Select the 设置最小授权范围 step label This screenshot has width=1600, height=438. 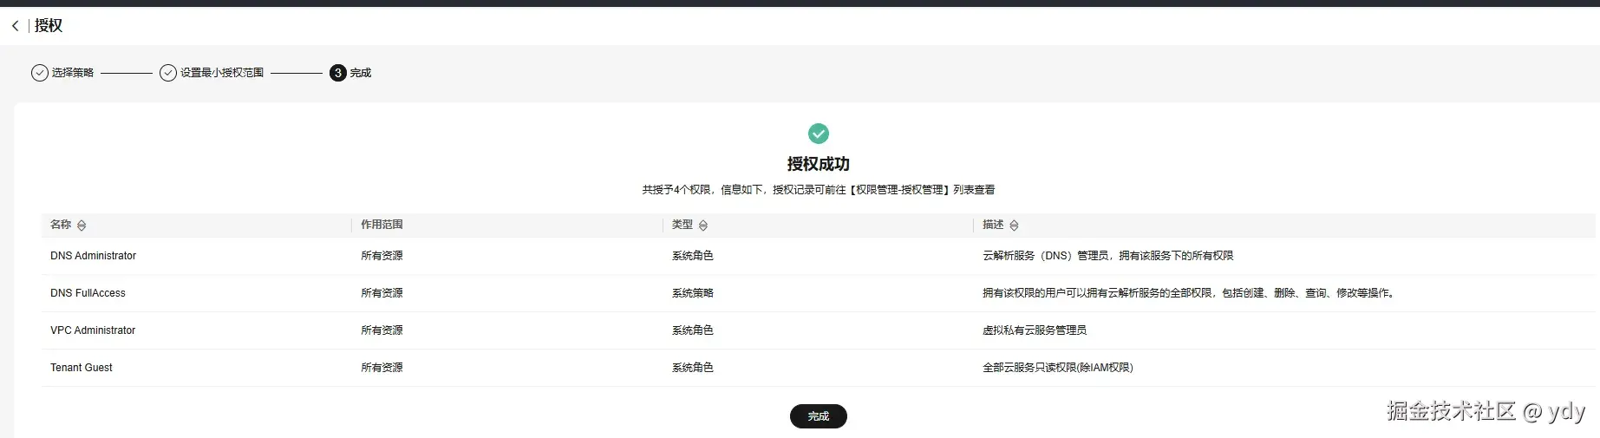(x=222, y=73)
